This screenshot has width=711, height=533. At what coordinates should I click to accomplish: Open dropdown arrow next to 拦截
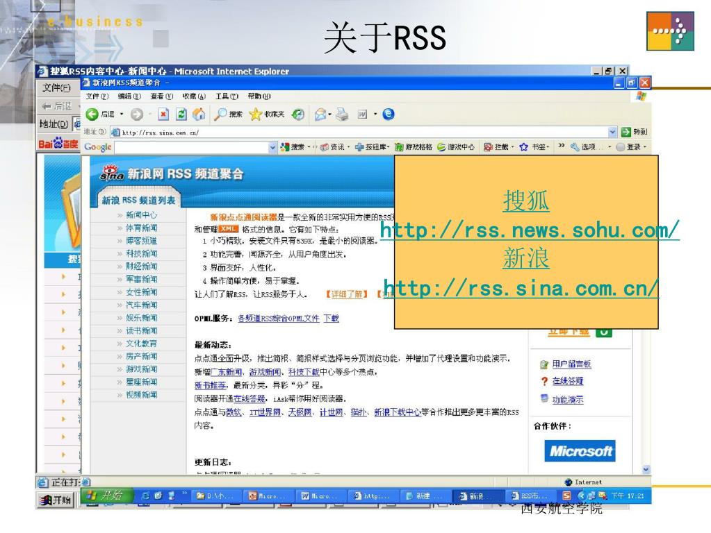click(512, 146)
